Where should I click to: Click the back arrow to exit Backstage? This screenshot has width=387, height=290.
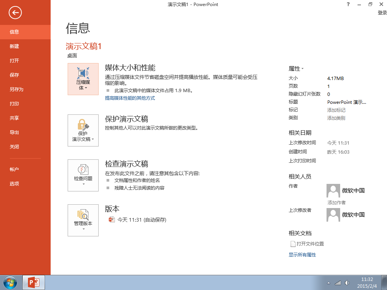15,12
